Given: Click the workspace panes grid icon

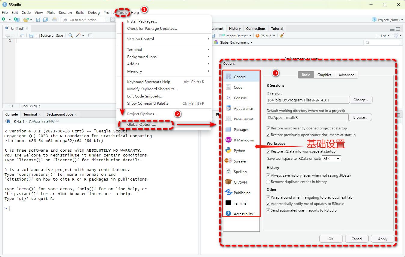Looking at the screenshot, I should click(x=113, y=20).
